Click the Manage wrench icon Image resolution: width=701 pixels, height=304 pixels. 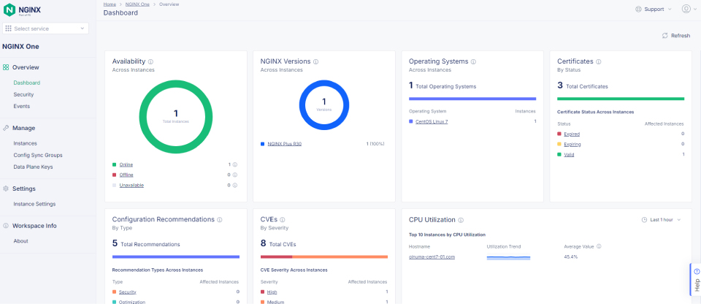point(6,128)
